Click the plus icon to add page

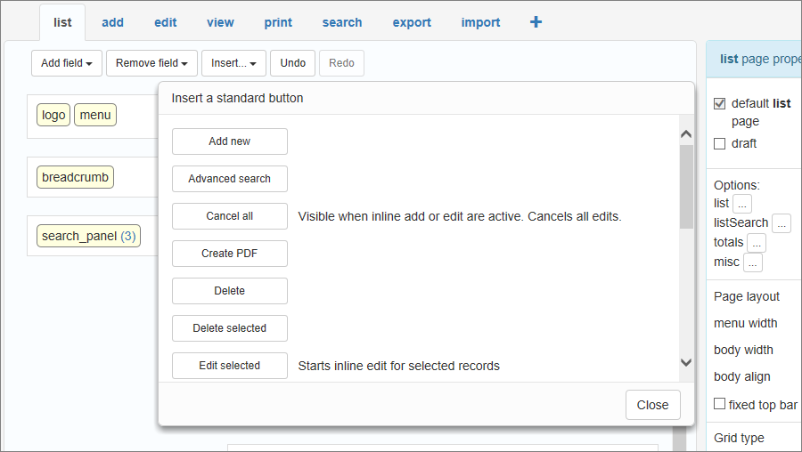pyautogui.click(x=536, y=22)
